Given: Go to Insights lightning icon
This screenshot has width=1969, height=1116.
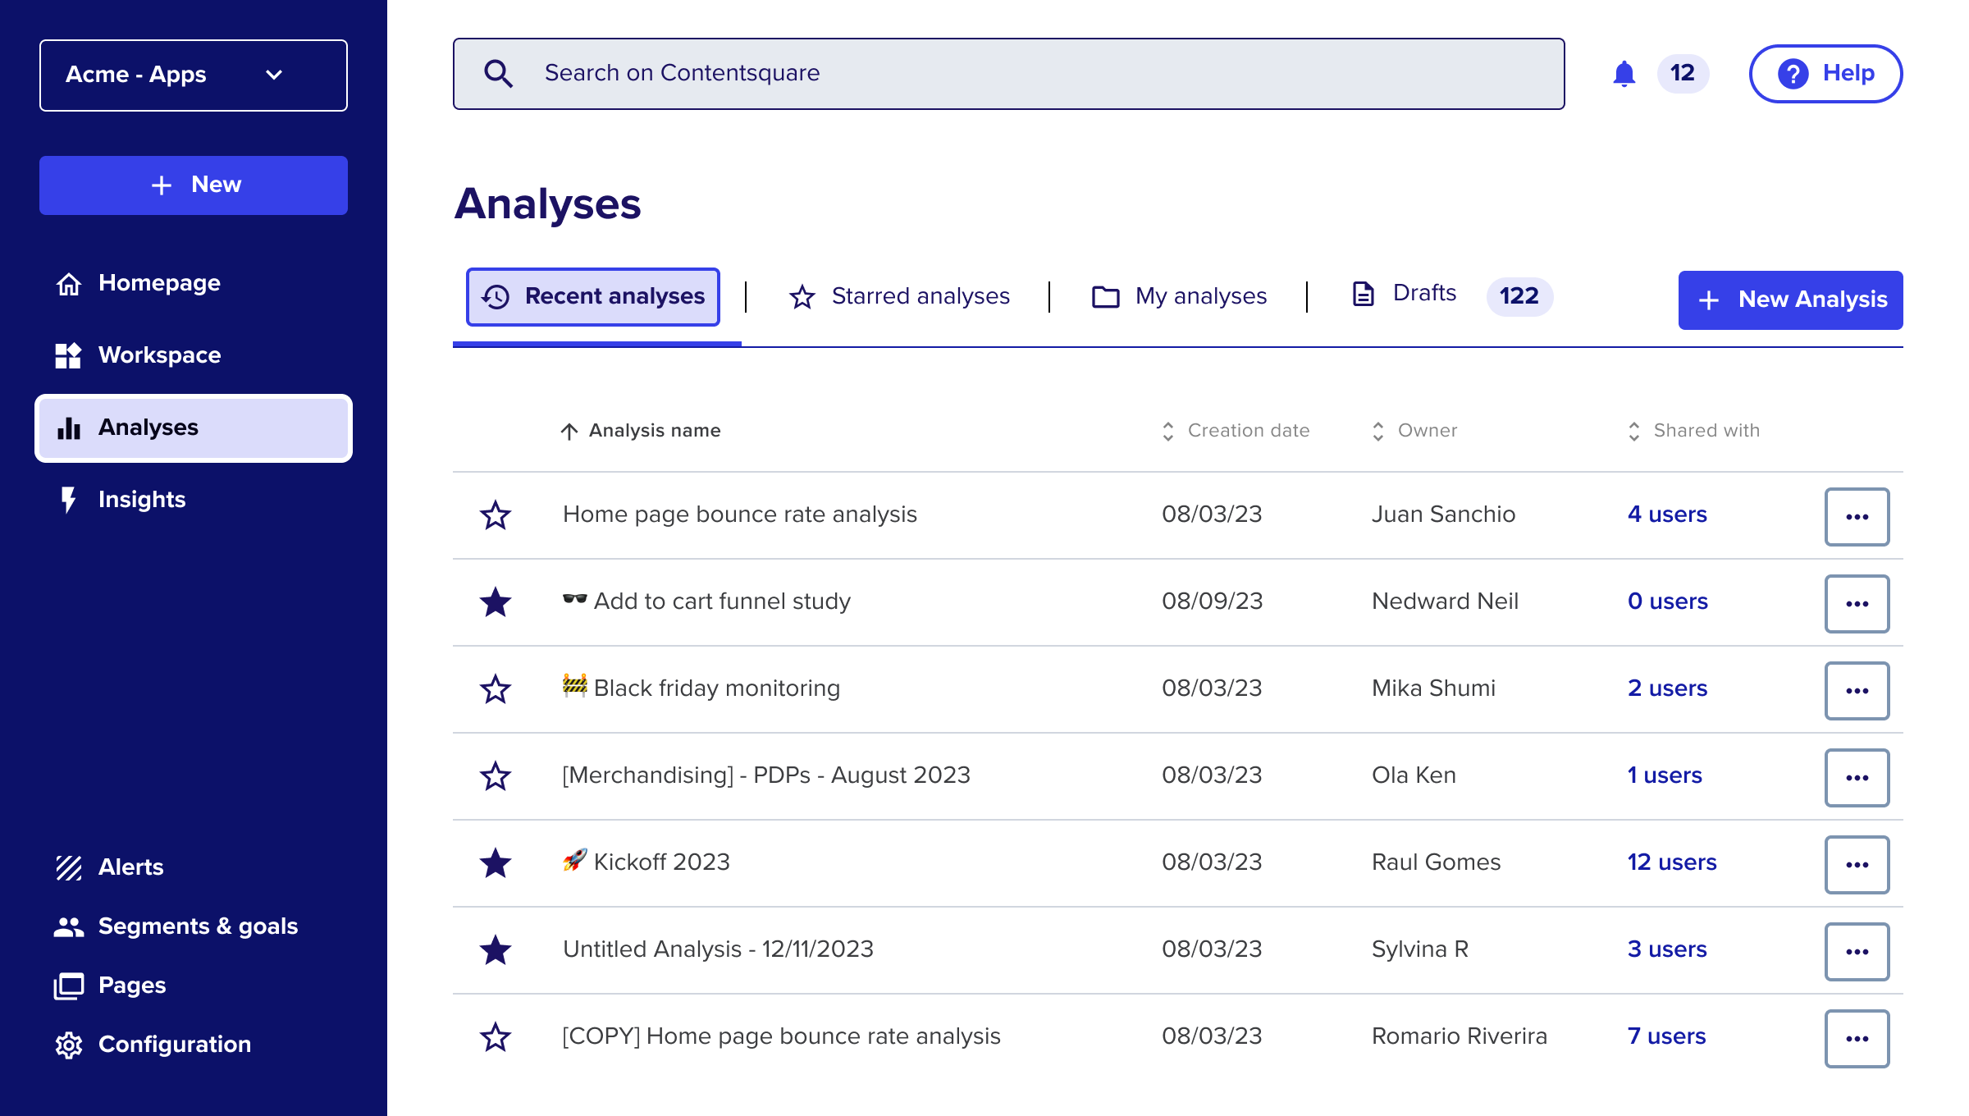Looking at the screenshot, I should pyautogui.click(x=69, y=500).
